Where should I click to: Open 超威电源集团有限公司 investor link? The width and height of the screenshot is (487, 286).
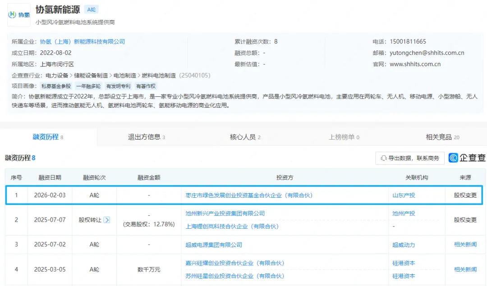click(214, 245)
